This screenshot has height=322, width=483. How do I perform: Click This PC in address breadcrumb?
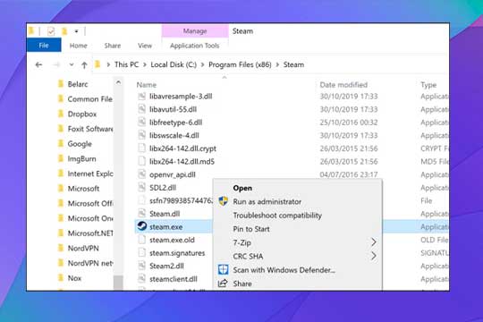[x=126, y=64]
